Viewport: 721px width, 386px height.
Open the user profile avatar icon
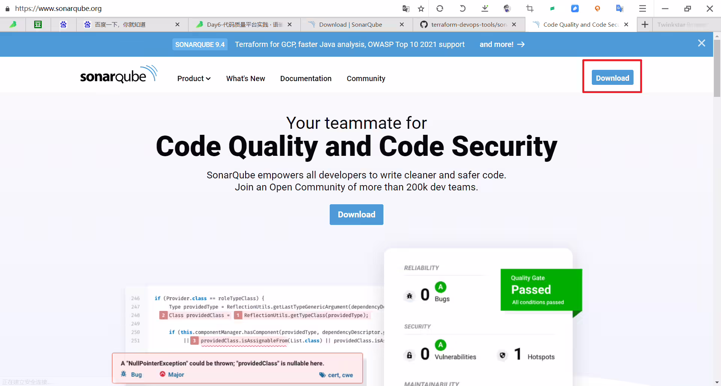(x=507, y=8)
